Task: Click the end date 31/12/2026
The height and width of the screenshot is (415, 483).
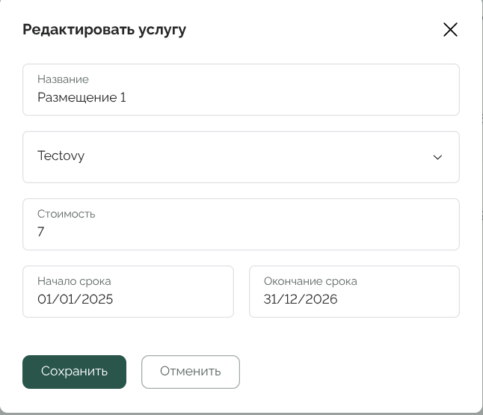Action: [x=301, y=299]
